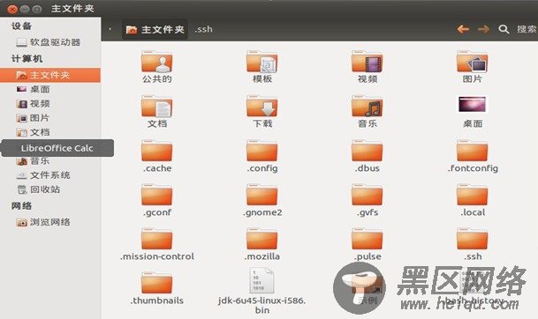This screenshot has width=538, height=319.
Task: Maximize the file manager window
Action: [37, 9]
